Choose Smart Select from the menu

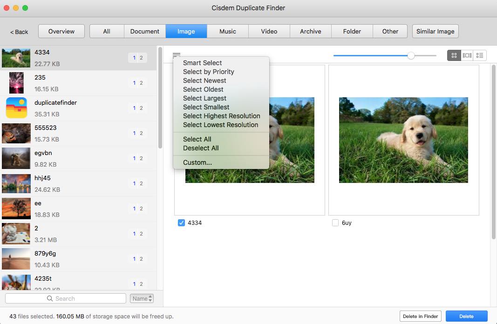tap(202, 63)
